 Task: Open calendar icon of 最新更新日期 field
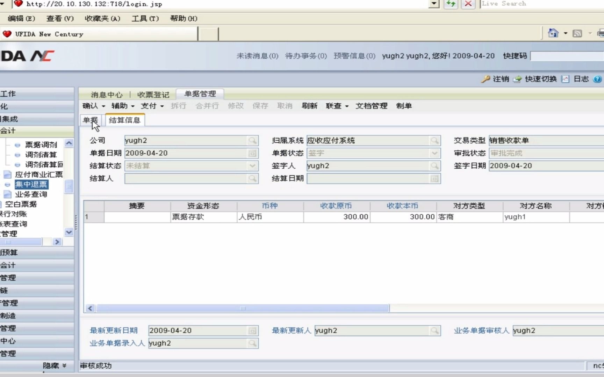252,331
